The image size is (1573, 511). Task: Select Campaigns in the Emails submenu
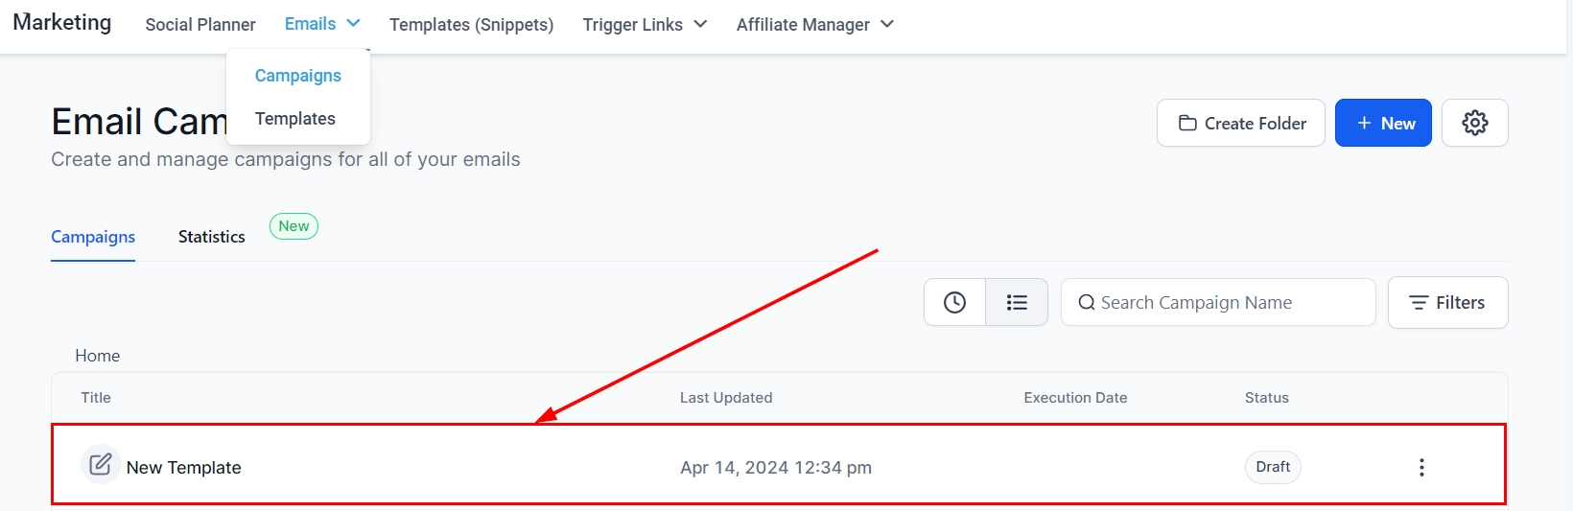297,76
